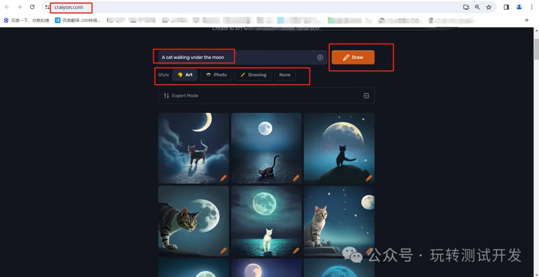Image resolution: width=539 pixels, height=277 pixels.
Task: Click the sliders icon beside Expert Mode
Action: [166, 95]
